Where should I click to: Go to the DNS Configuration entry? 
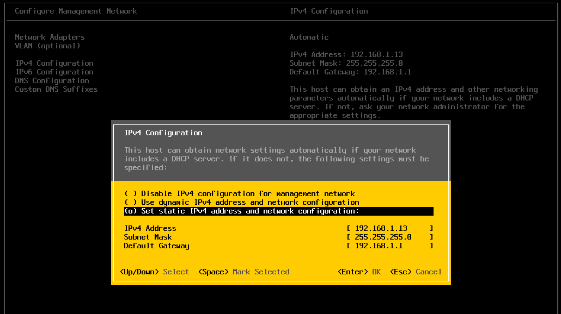[x=52, y=80]
